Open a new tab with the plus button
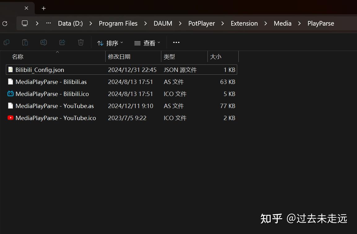This screenshot has width=357, height=234. (43, 8)
